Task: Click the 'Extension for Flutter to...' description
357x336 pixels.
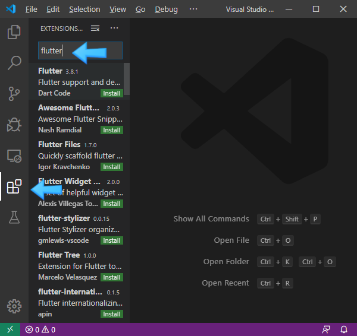Action: click(80, 267)
